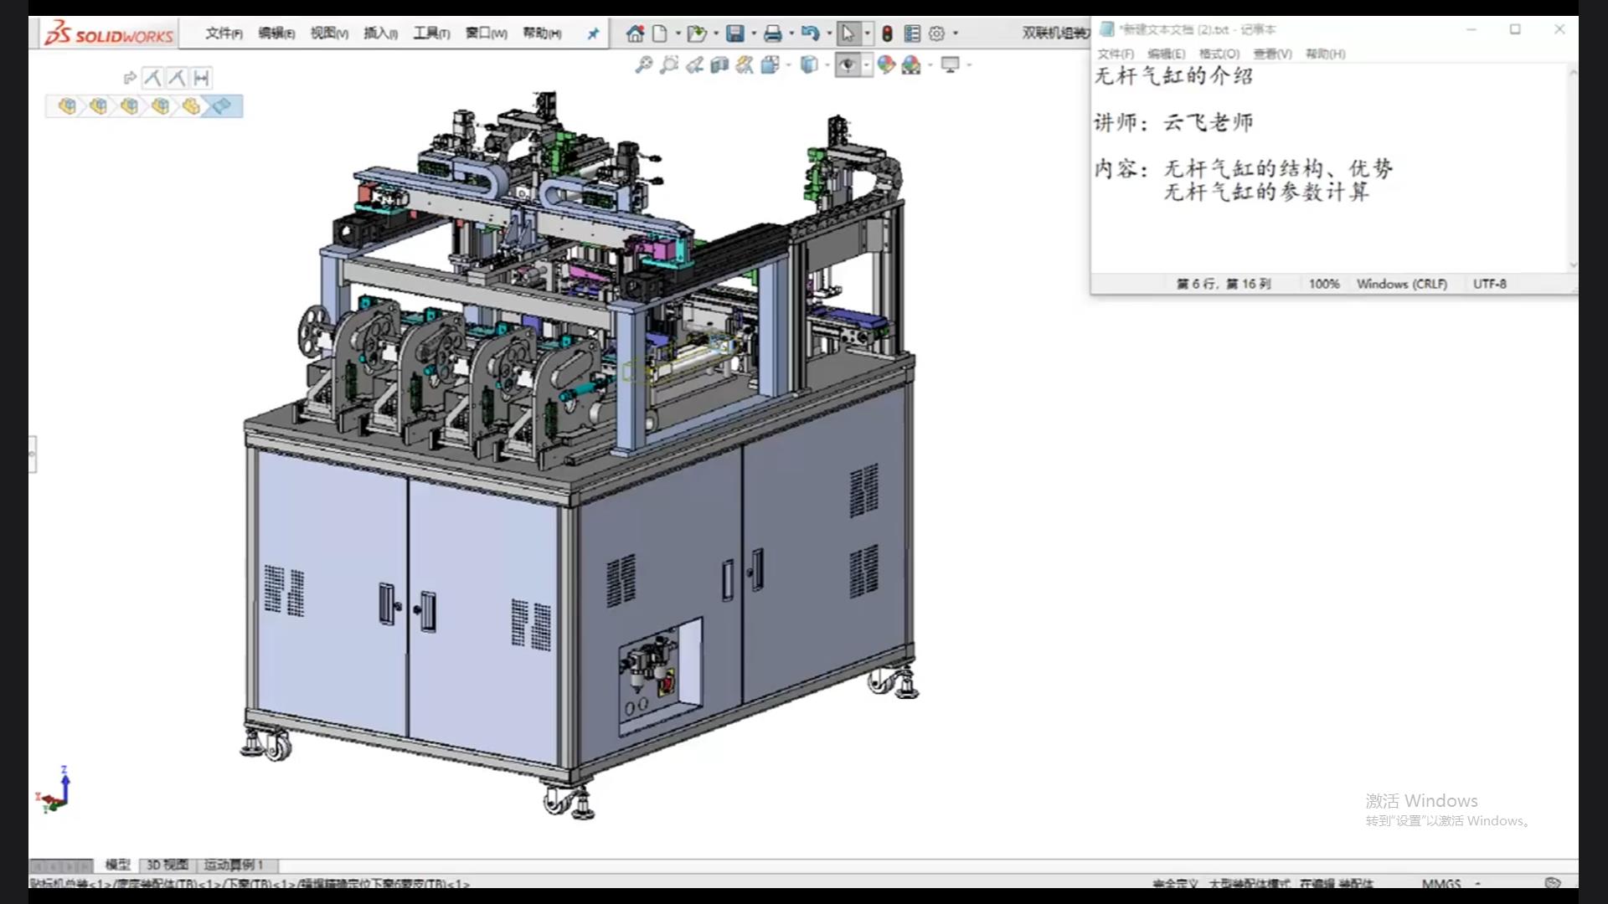Open Notepad's 帮助(H) menu
This screenshot has width=1608, height=904.
click(x=1326, y=54)
